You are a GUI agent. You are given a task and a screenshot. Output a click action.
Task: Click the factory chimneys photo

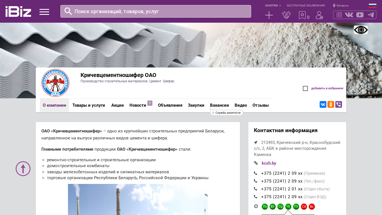click(x=138, y=199)
